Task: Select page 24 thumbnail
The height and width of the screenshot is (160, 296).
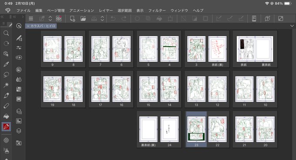Action: (169, 129)
